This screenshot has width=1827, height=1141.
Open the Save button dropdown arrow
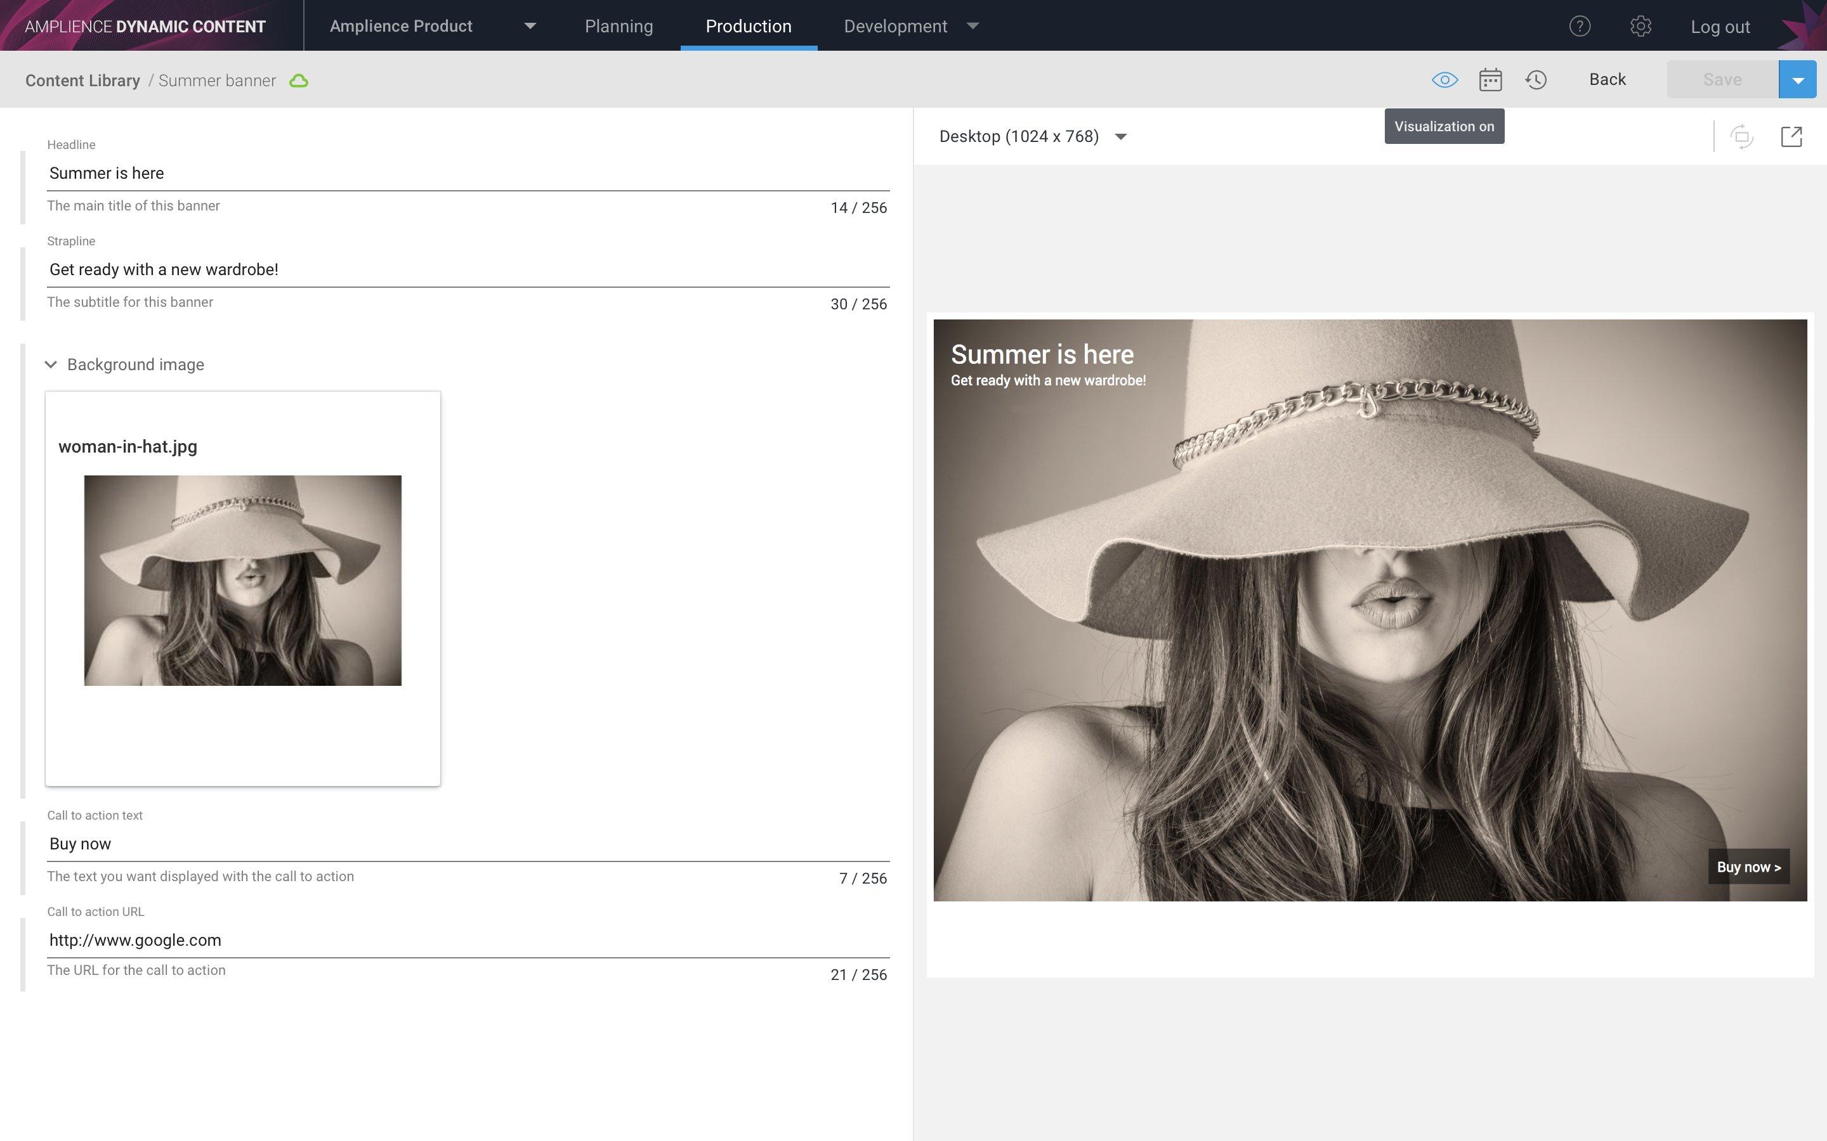[x=1798, y=80]
